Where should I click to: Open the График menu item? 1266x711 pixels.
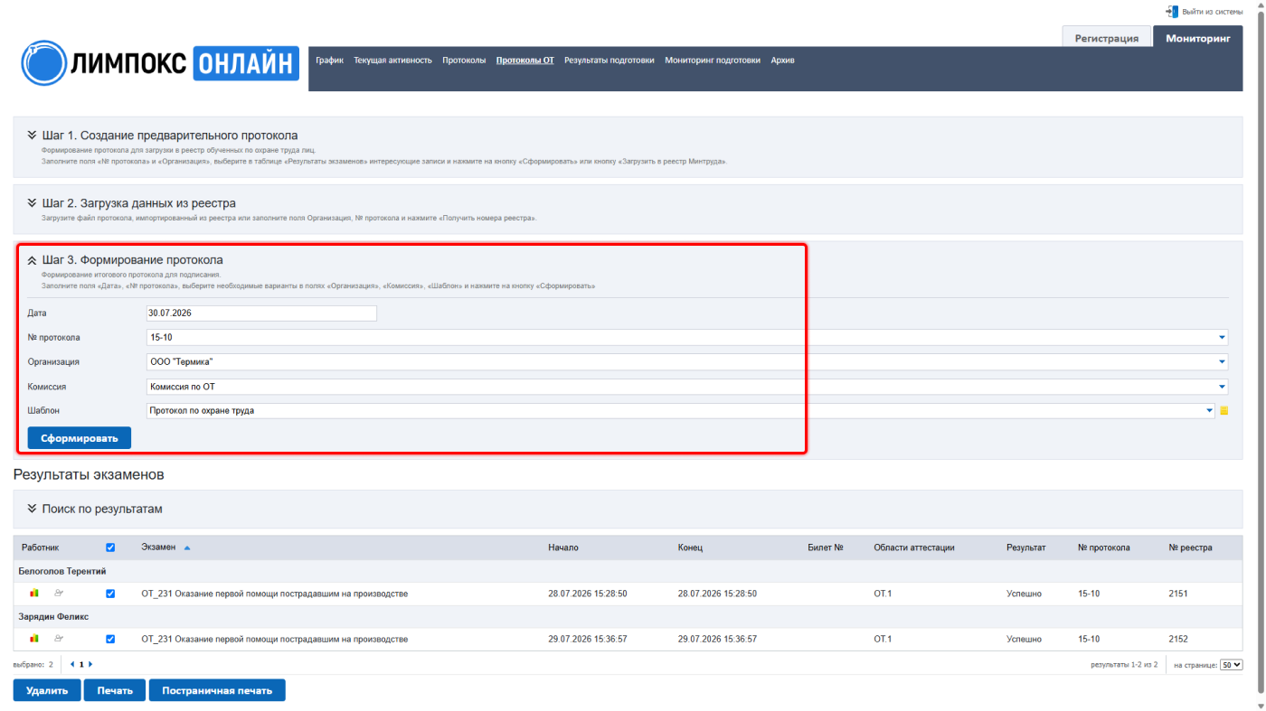click(330, 61)
